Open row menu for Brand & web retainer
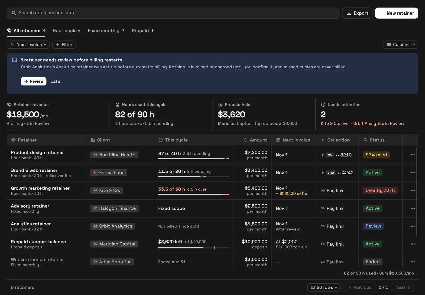This screenshot has width=425, height=295. [x=412, y=173]
